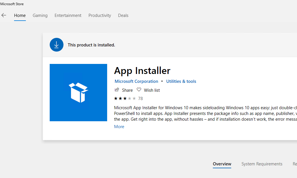Add app to Wish list with heart
The width and height of the screenshot is (297, 178).
tap(139, 90)
